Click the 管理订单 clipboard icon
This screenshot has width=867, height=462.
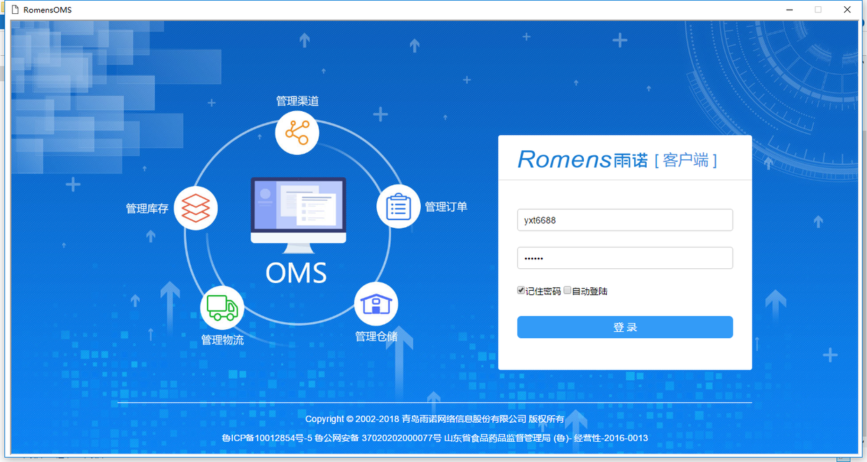tap(399, 206)
